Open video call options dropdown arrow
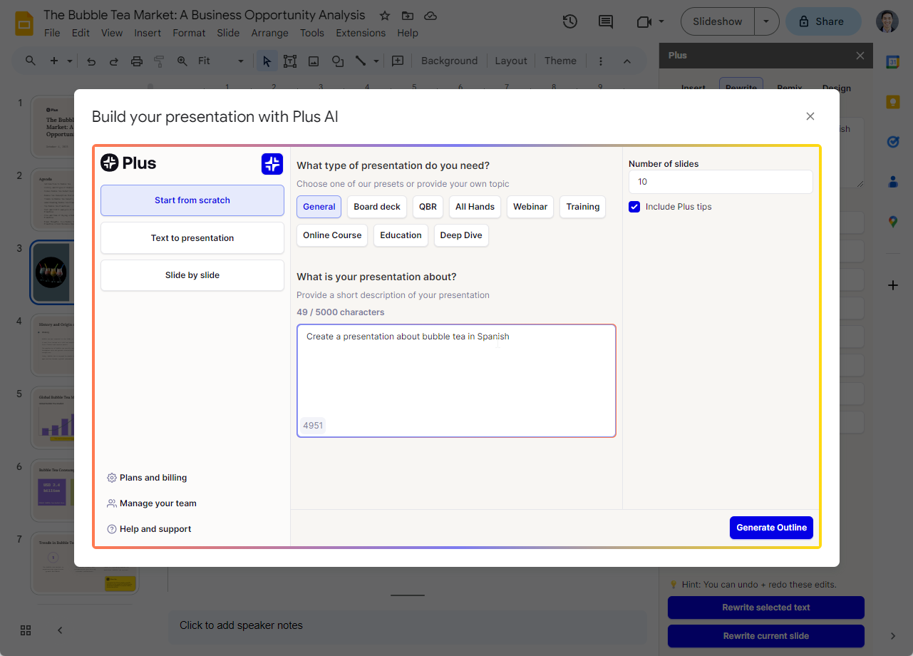The image size is (913, 656). (661, 21)
